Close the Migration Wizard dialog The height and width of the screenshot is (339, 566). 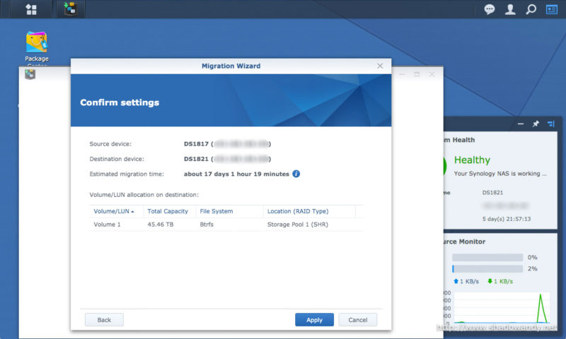click(x=380, y=66)
